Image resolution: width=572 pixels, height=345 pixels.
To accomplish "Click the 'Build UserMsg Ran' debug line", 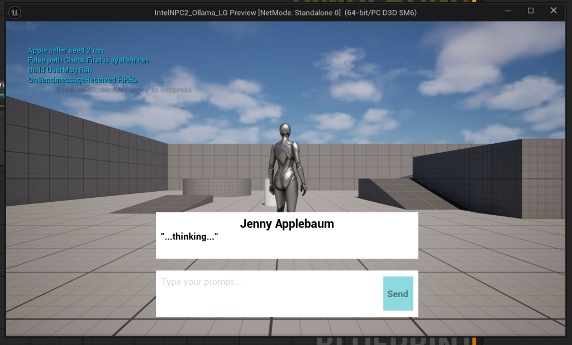I will 60,70.
